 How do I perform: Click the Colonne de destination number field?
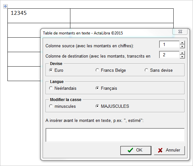[x=169, y=55]
